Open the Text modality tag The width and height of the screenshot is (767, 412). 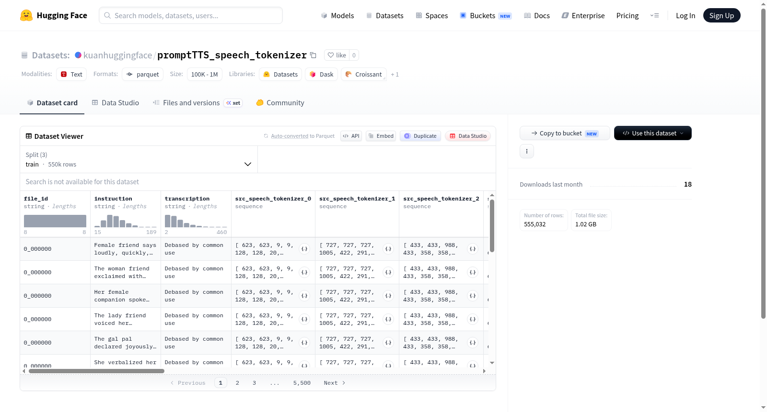point(71,74)
